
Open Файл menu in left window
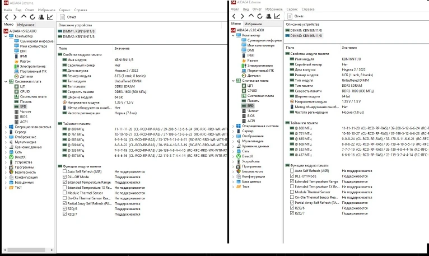[x=8, y=10]
